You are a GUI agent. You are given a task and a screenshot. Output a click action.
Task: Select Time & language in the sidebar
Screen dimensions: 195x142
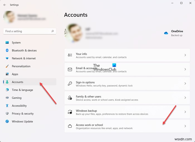click(30, 90)
